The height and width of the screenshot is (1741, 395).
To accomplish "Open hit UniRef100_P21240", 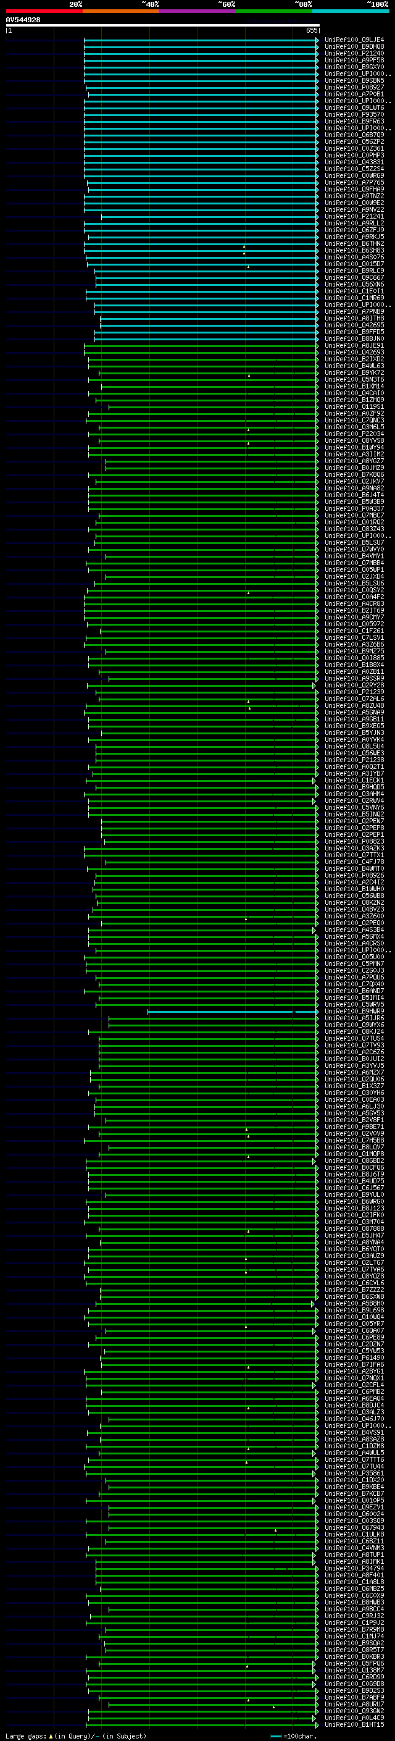I will coord(354,53).
